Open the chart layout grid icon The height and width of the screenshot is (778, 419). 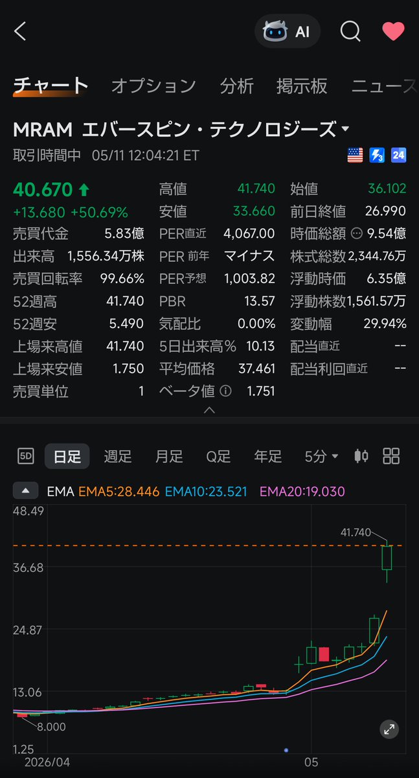(391, 456)
